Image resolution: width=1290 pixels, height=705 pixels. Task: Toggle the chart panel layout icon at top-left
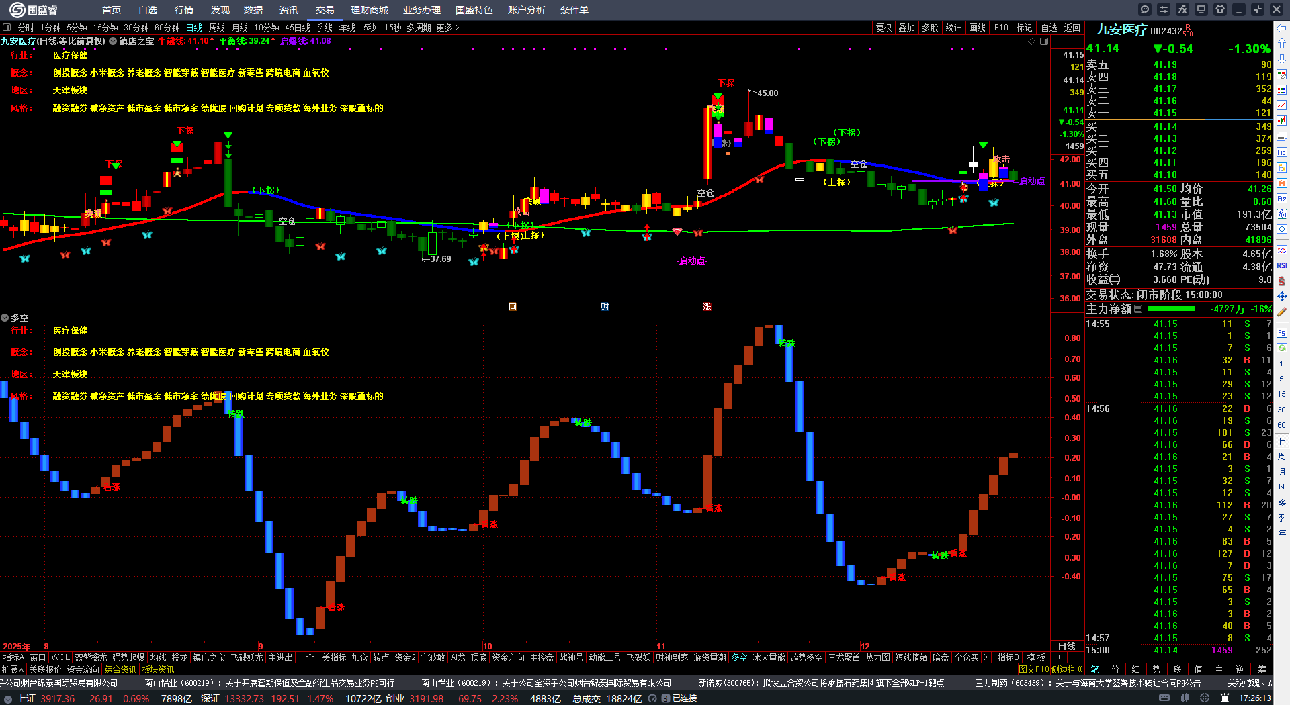[7, 28]
